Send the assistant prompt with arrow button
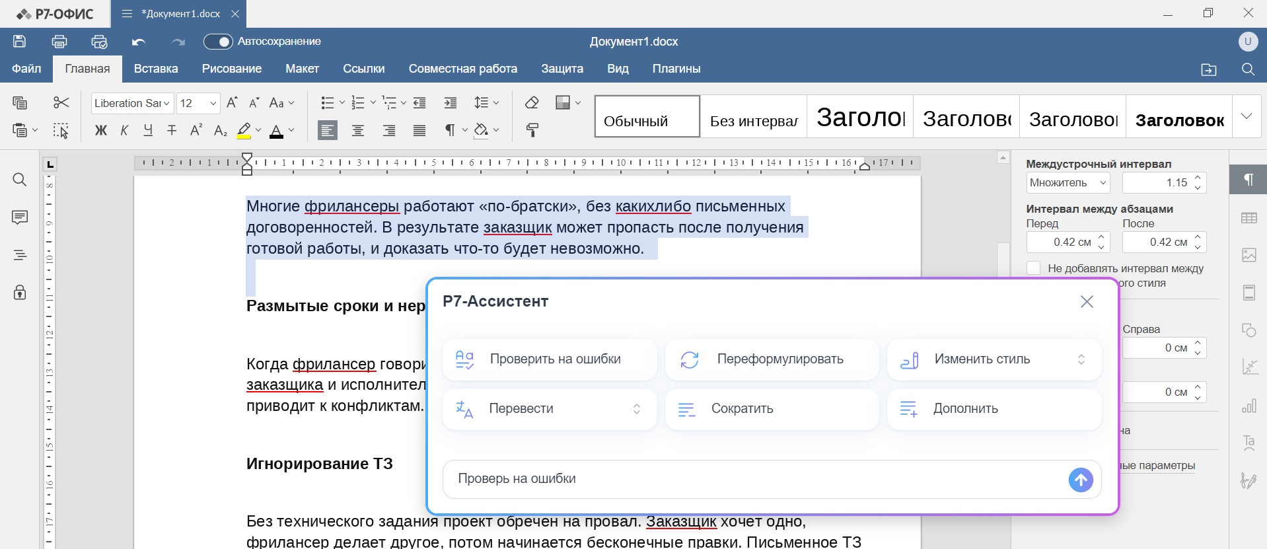 [1081, 480]
